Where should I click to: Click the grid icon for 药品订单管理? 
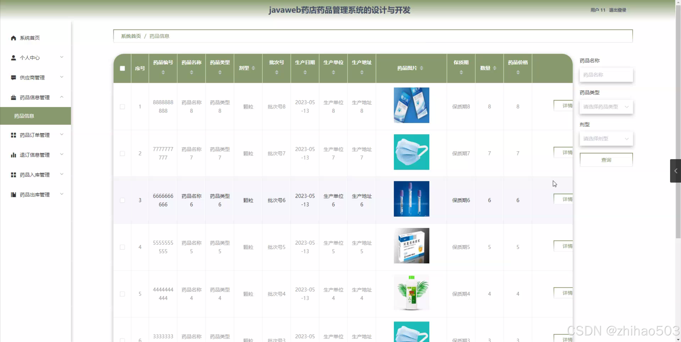pos(13,135)
